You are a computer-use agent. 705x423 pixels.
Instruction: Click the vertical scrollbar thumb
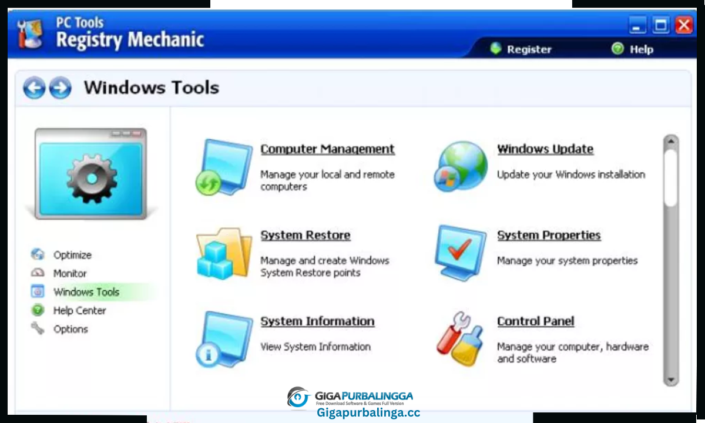click(x=670, y=177)
